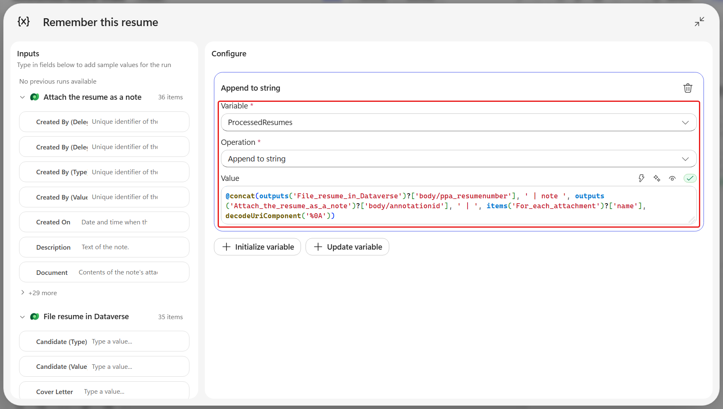The height and width of the screenshot is (409, 723).
Task: Click the 'Value' field label
Action: [x=230, y=178]
